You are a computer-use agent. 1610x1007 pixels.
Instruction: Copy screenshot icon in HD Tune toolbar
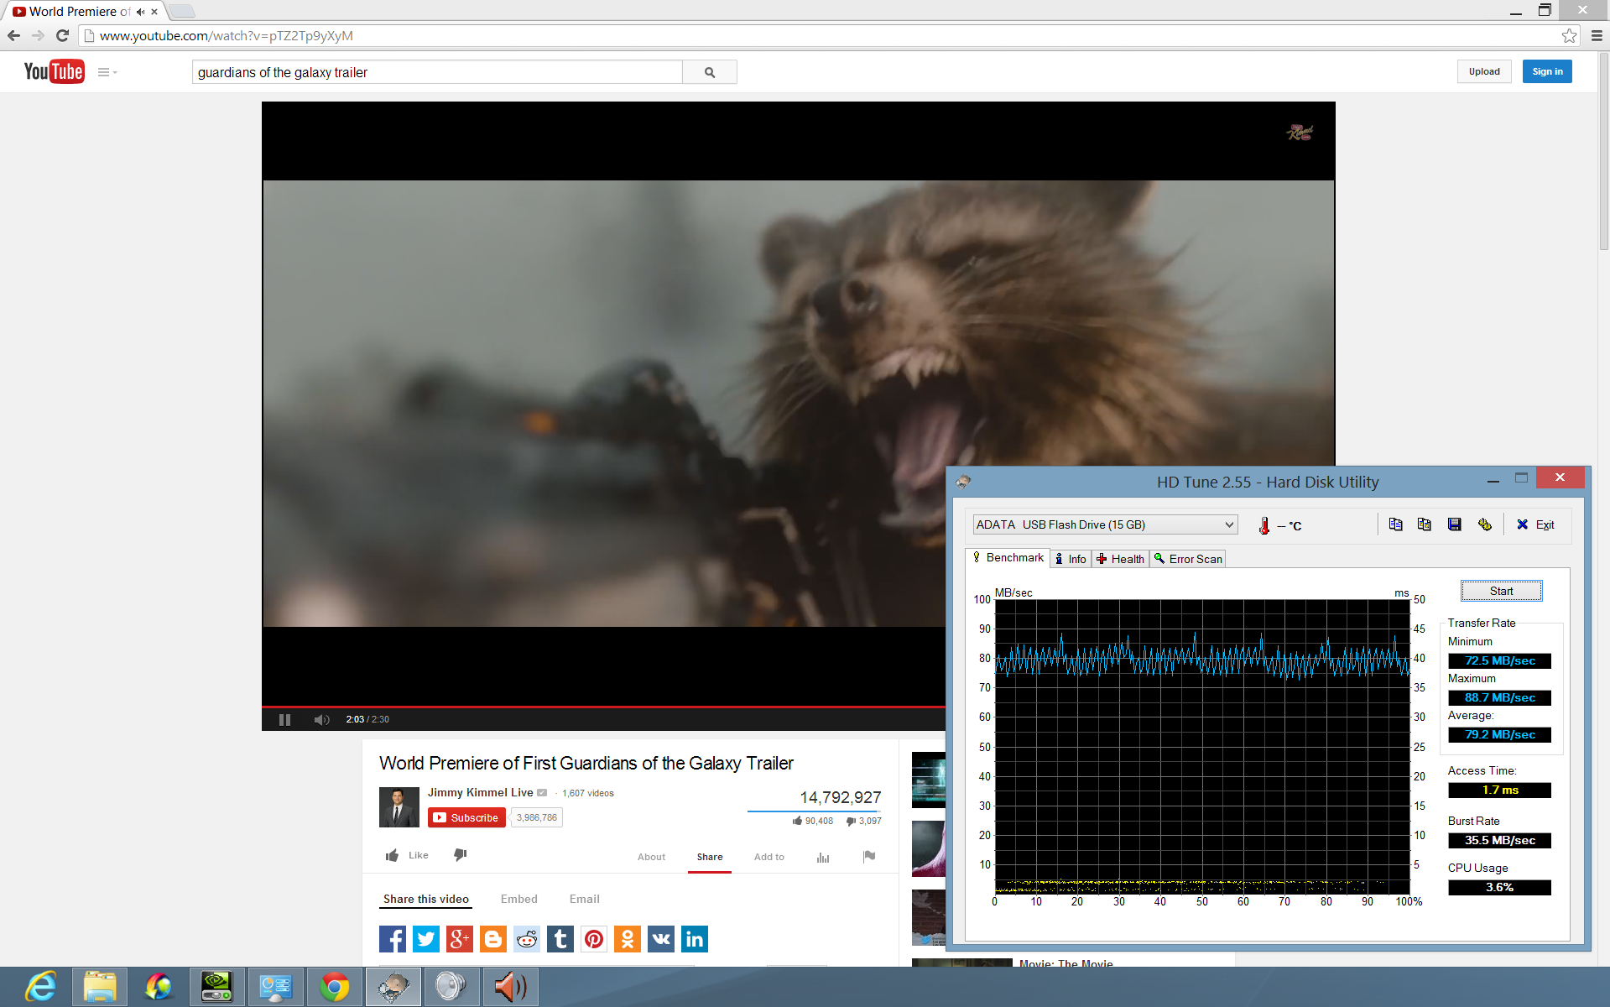[1425, 524]
